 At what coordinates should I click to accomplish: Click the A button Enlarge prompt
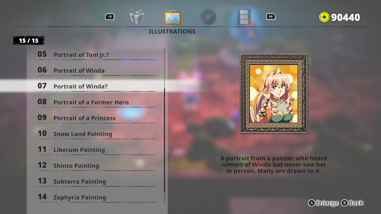pyautogui.click(x=323, y=203)
